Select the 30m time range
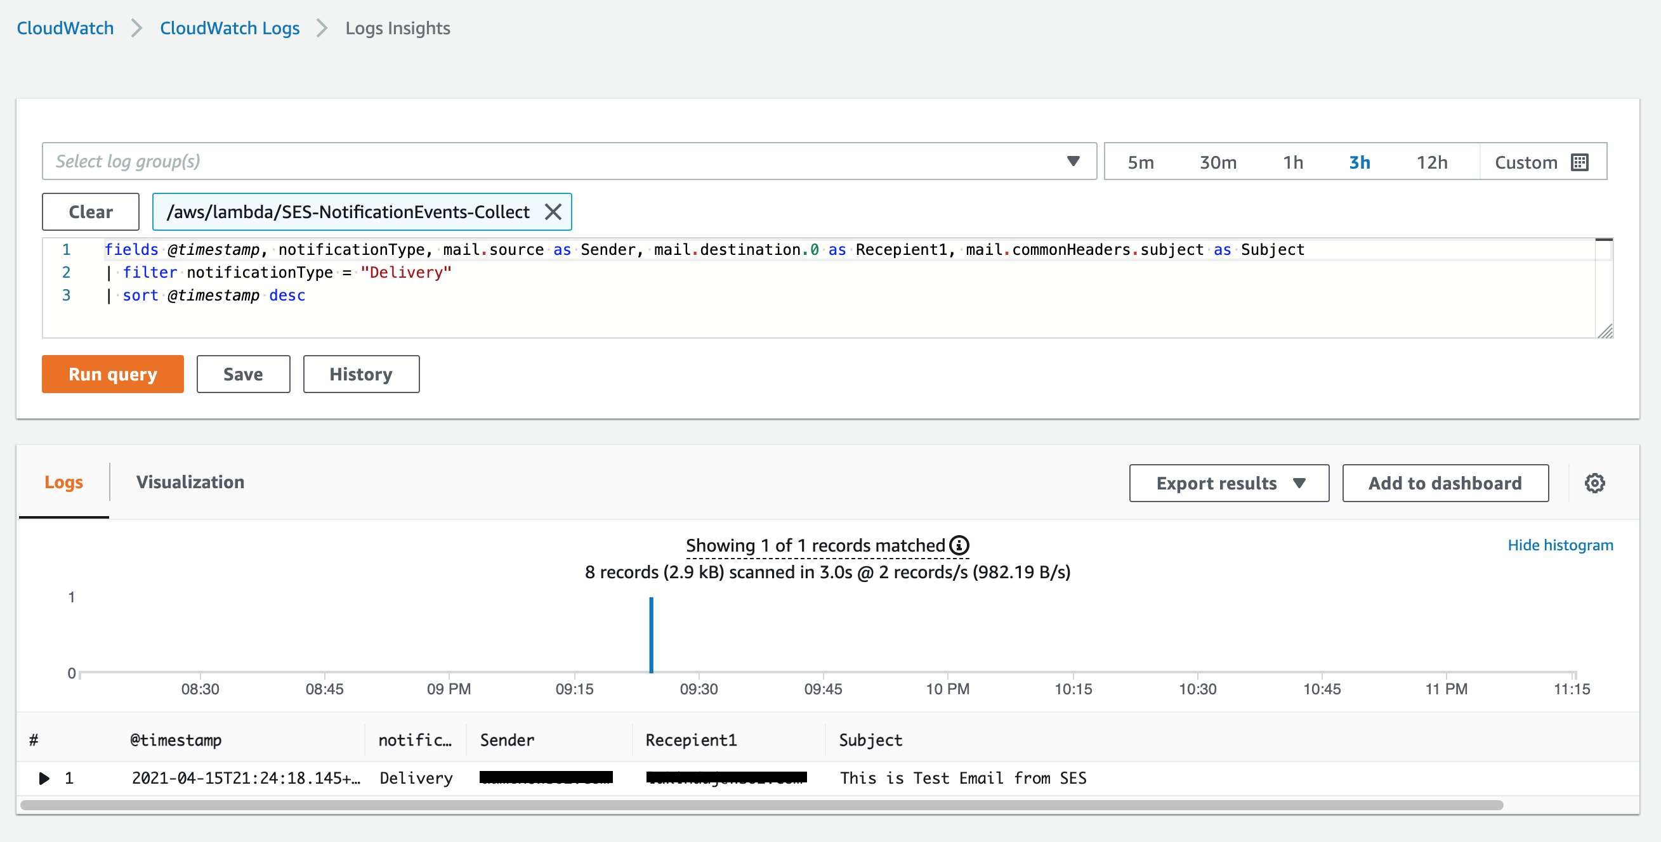The image size is (1661, 842). point(1218,162)
